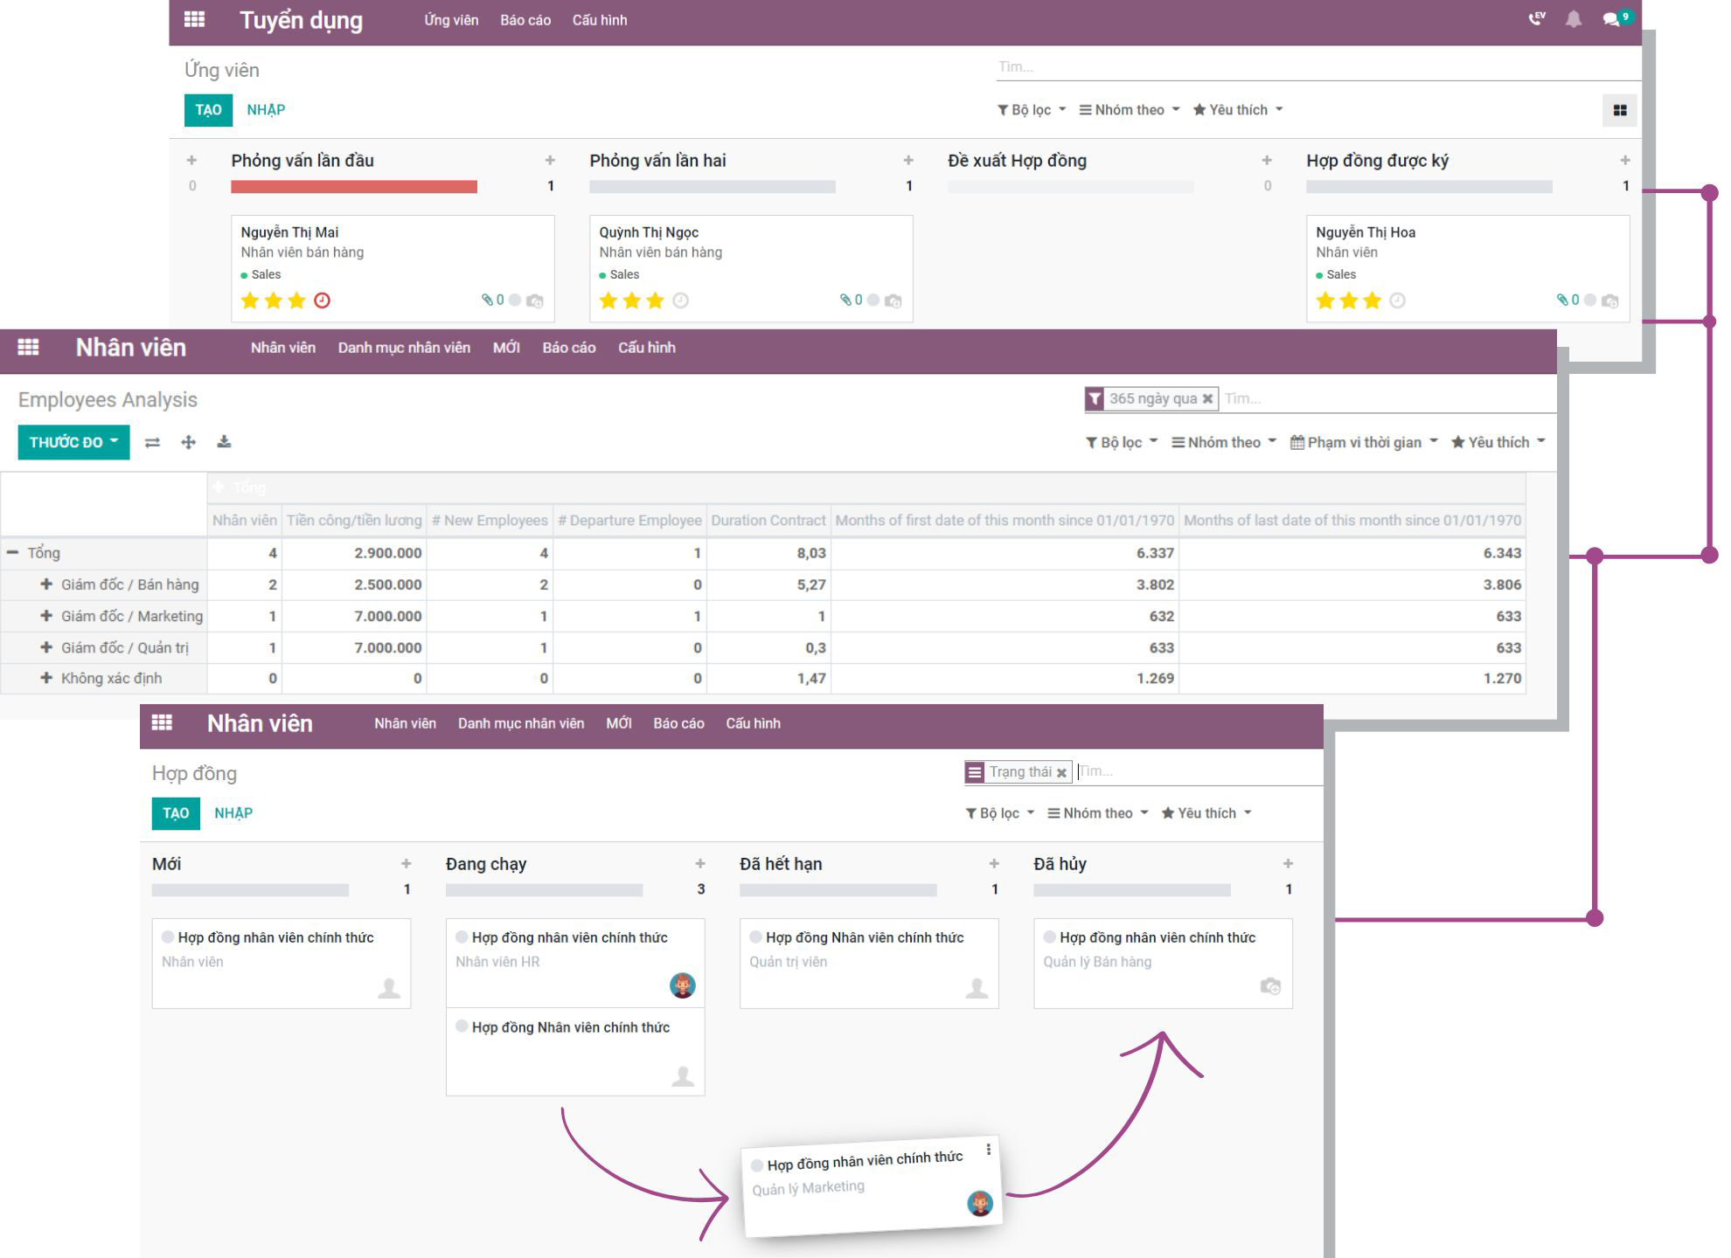Open the THƯỚC ĐO measures dropdown

[x=73, y=442]
